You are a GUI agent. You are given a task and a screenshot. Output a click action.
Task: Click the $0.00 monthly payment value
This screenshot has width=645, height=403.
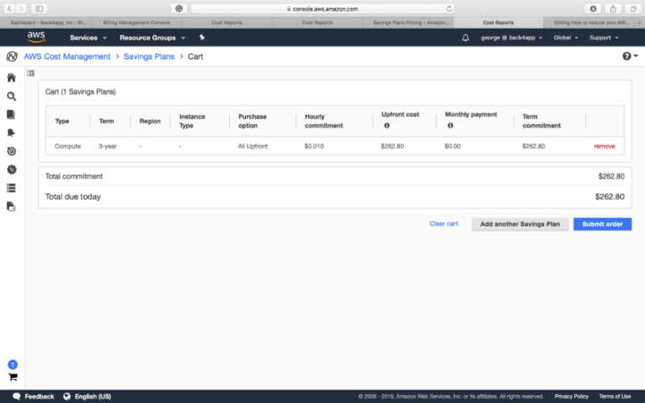tap(453, 146)
